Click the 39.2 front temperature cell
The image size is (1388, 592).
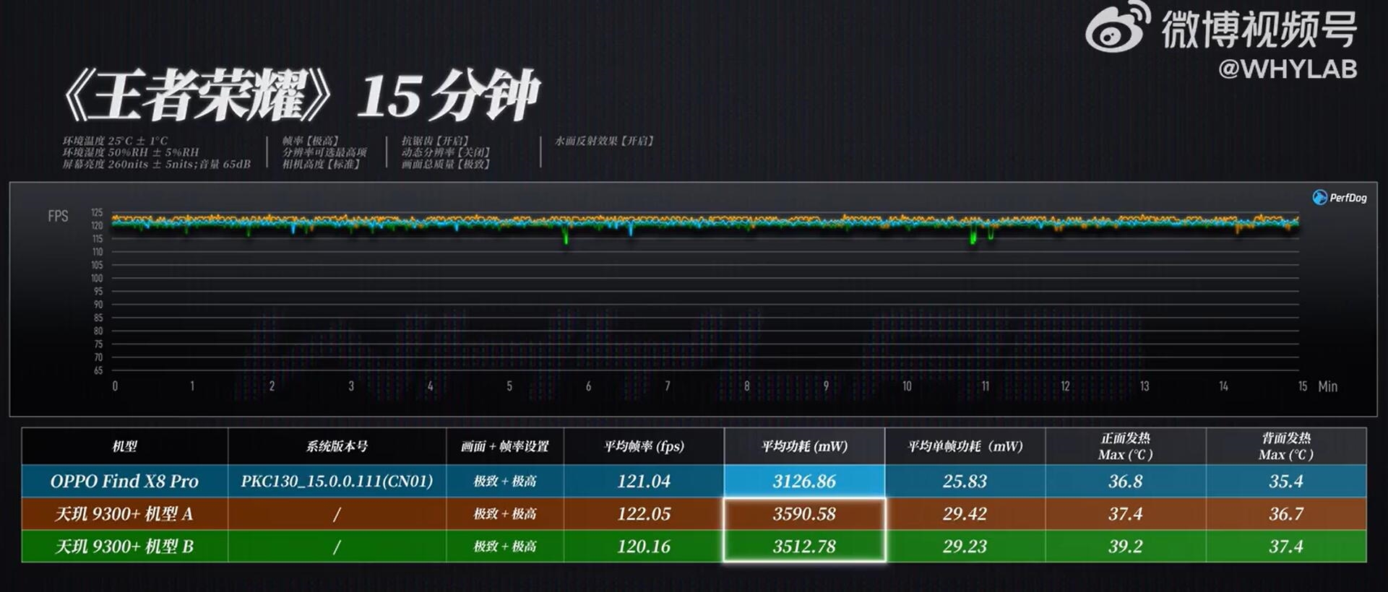pyautogui.click(x=1126, y=547)
